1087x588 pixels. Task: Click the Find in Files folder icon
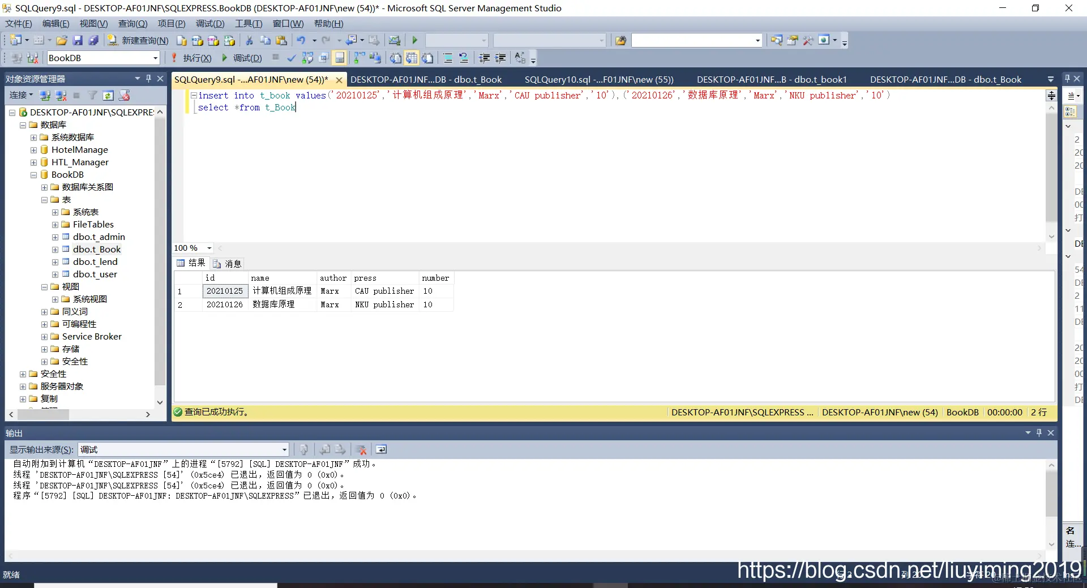coord(621,40)
